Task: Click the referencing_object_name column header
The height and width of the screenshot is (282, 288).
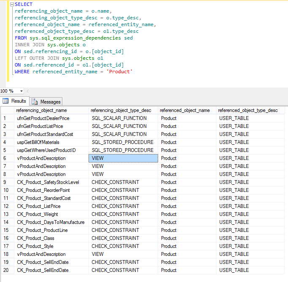Action: tap(51, 110)
